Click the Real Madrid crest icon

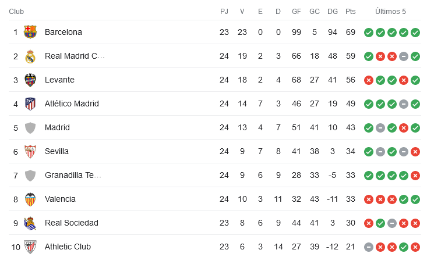tap(30, 56)
